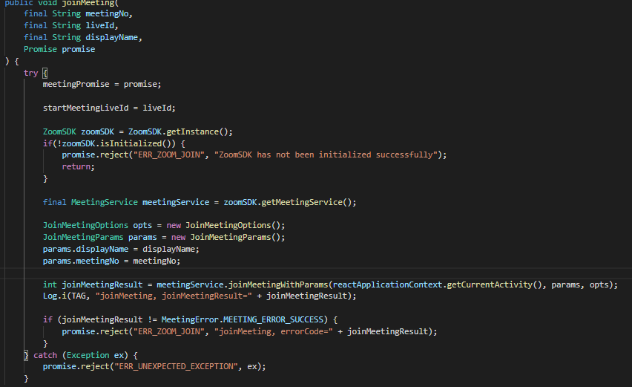
Task: Click 'displayName,' in the parameter list
Action: coord(113,38)
